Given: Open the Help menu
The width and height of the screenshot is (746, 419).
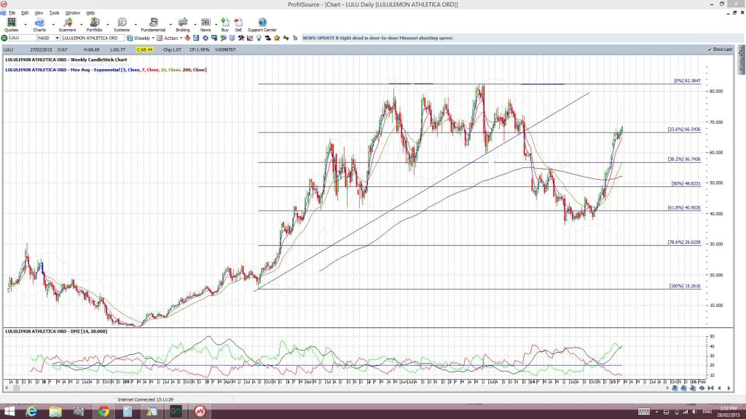Looking at the screenshot, I should 90,13.
